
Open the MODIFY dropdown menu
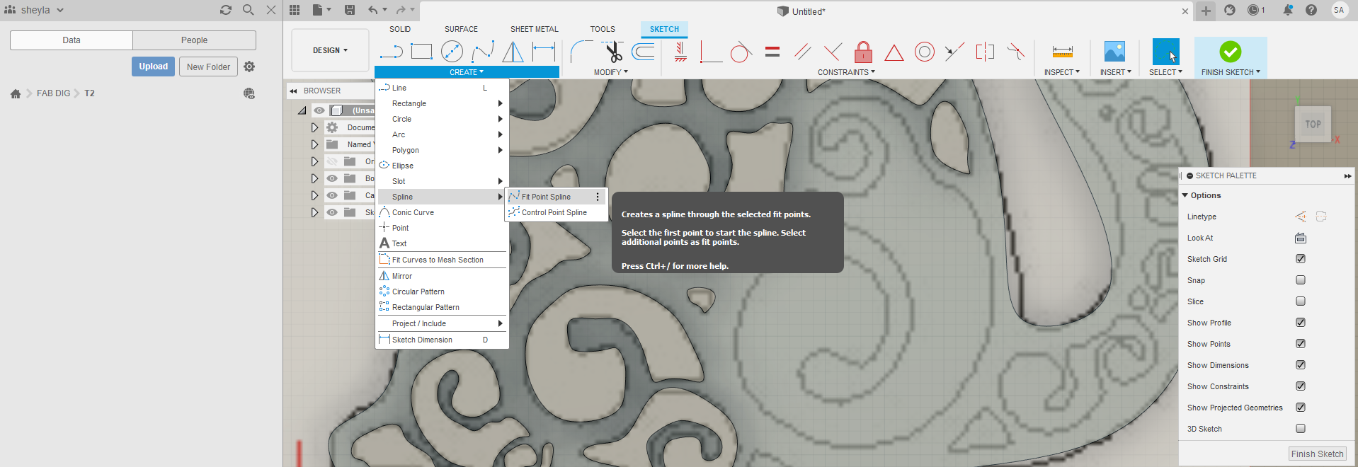point(611,72)
